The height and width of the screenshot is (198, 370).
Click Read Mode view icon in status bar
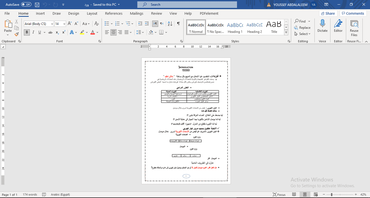[294, 194]
